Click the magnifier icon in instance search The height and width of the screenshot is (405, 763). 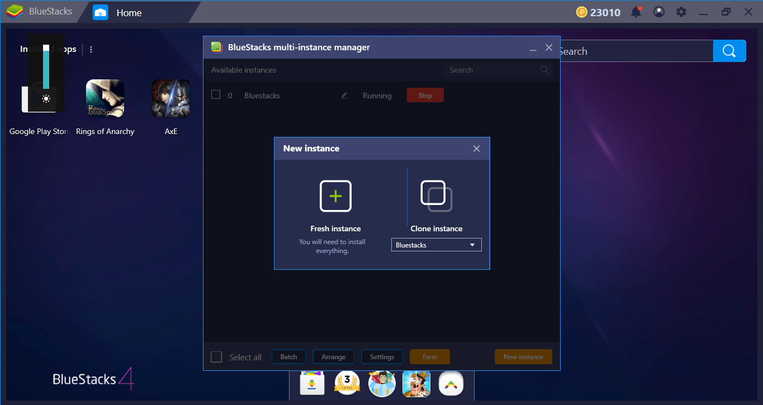(544, 70)
